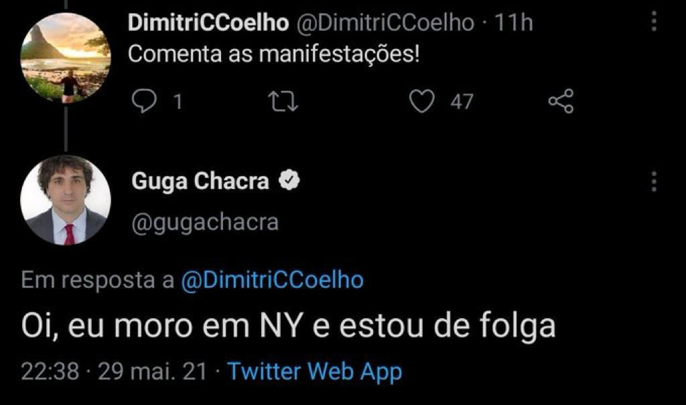
Task: Open more options on DimitriCCoelho's tweet
Action: coord(654,23)
